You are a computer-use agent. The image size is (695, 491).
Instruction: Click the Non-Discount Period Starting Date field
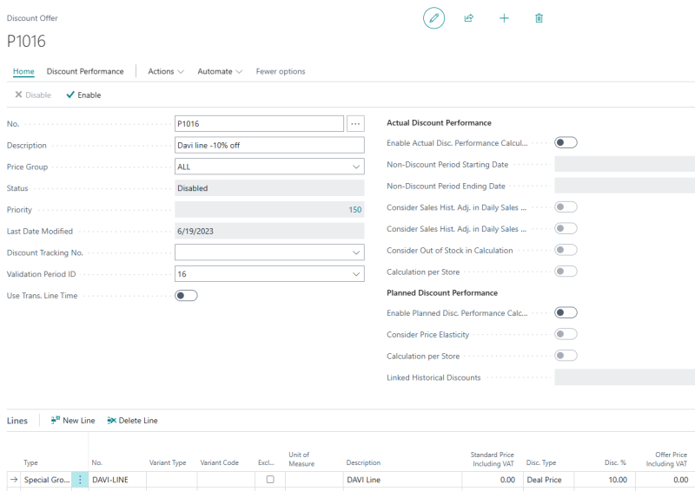click(x=625, y=164)
